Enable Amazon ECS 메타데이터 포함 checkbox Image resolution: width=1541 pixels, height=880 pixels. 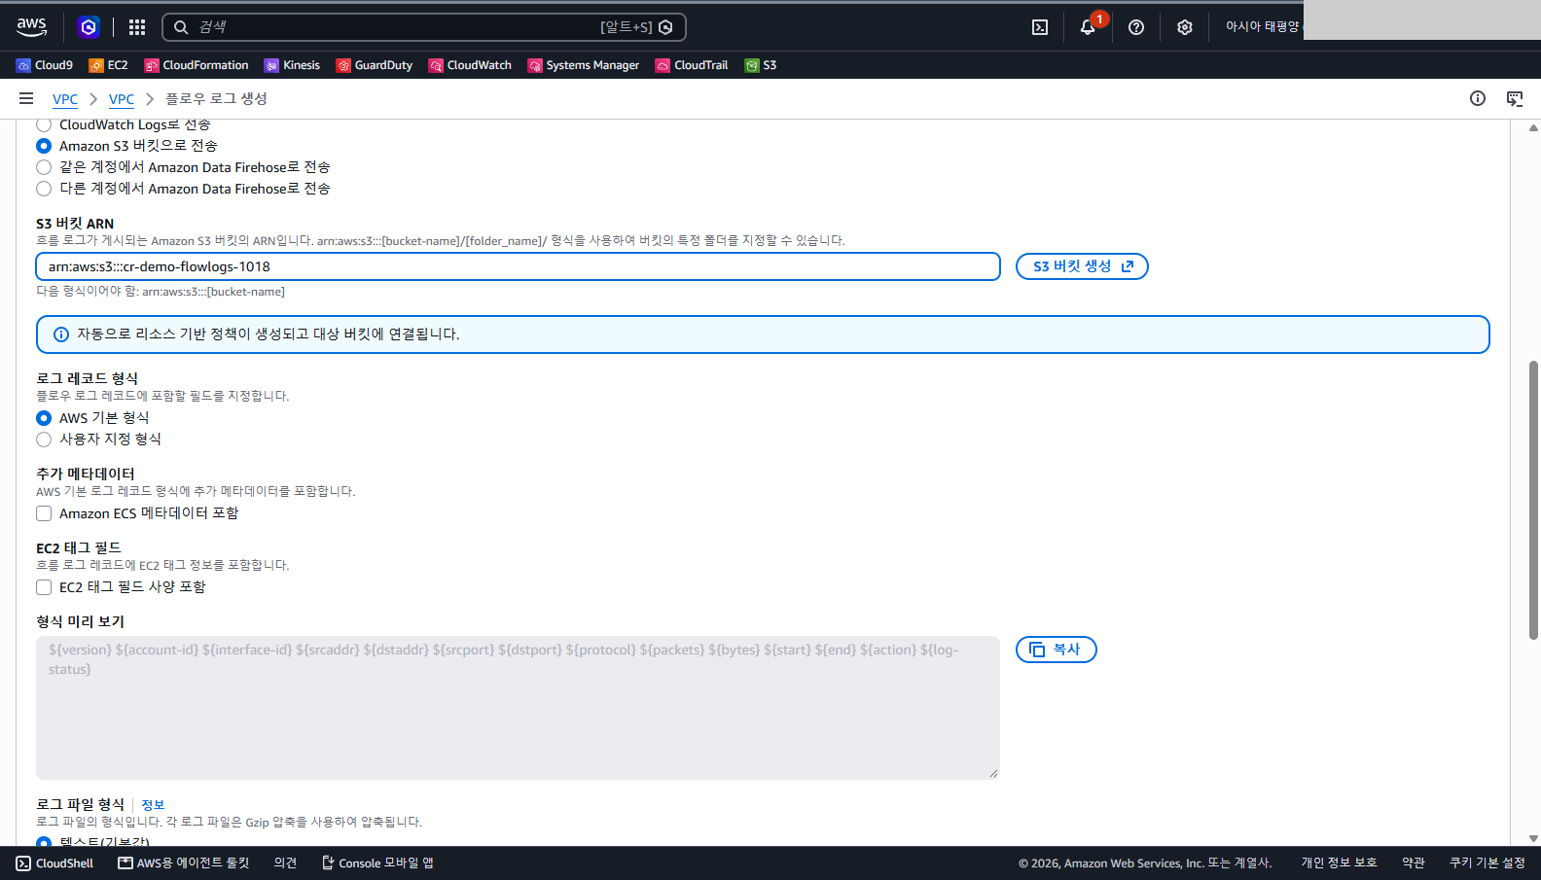[x=44, y=513]
